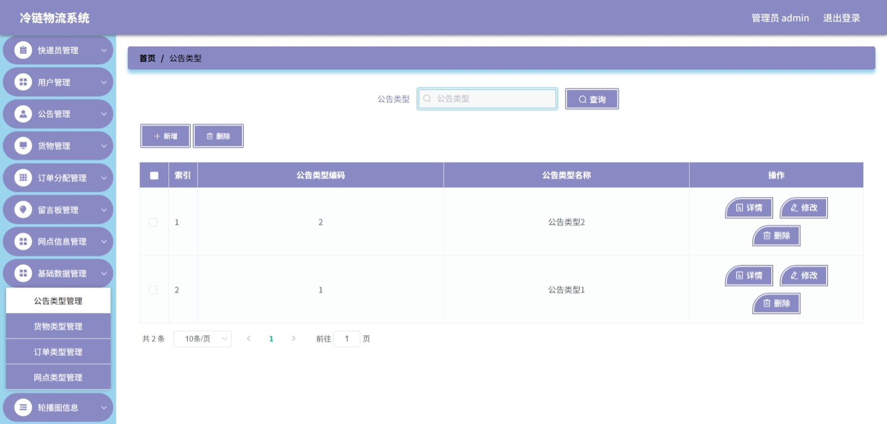Click the 留言板管理 bulb icon

pos(23,209)
